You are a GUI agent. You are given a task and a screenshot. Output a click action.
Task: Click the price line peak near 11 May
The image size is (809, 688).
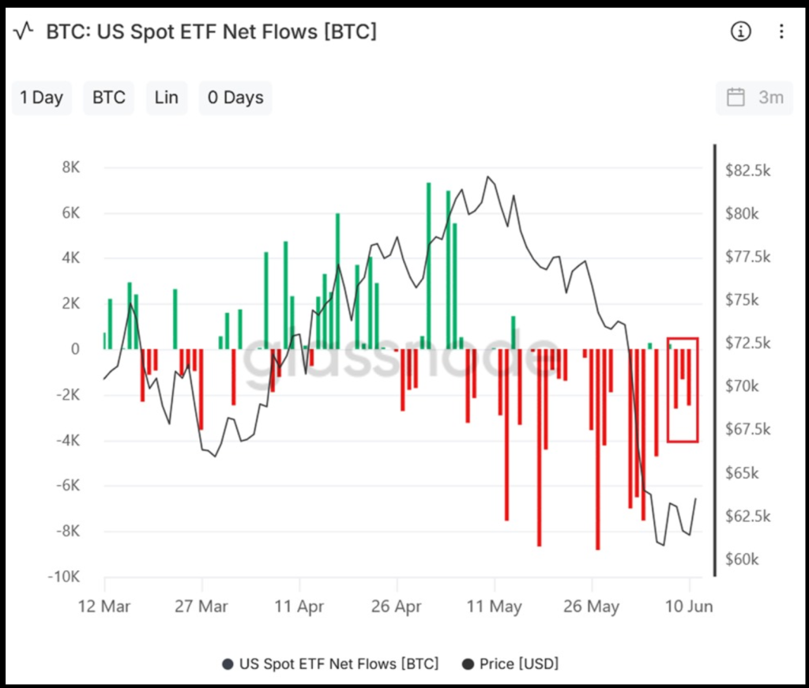click(x=487, y=177)
